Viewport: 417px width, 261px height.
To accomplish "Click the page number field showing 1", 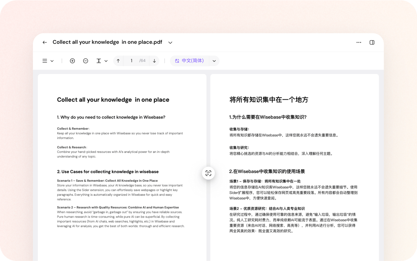I will [131, 61].
